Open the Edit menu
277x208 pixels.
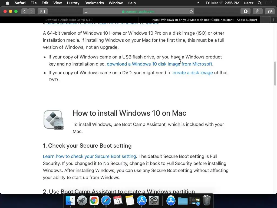(x=45, y=3)
